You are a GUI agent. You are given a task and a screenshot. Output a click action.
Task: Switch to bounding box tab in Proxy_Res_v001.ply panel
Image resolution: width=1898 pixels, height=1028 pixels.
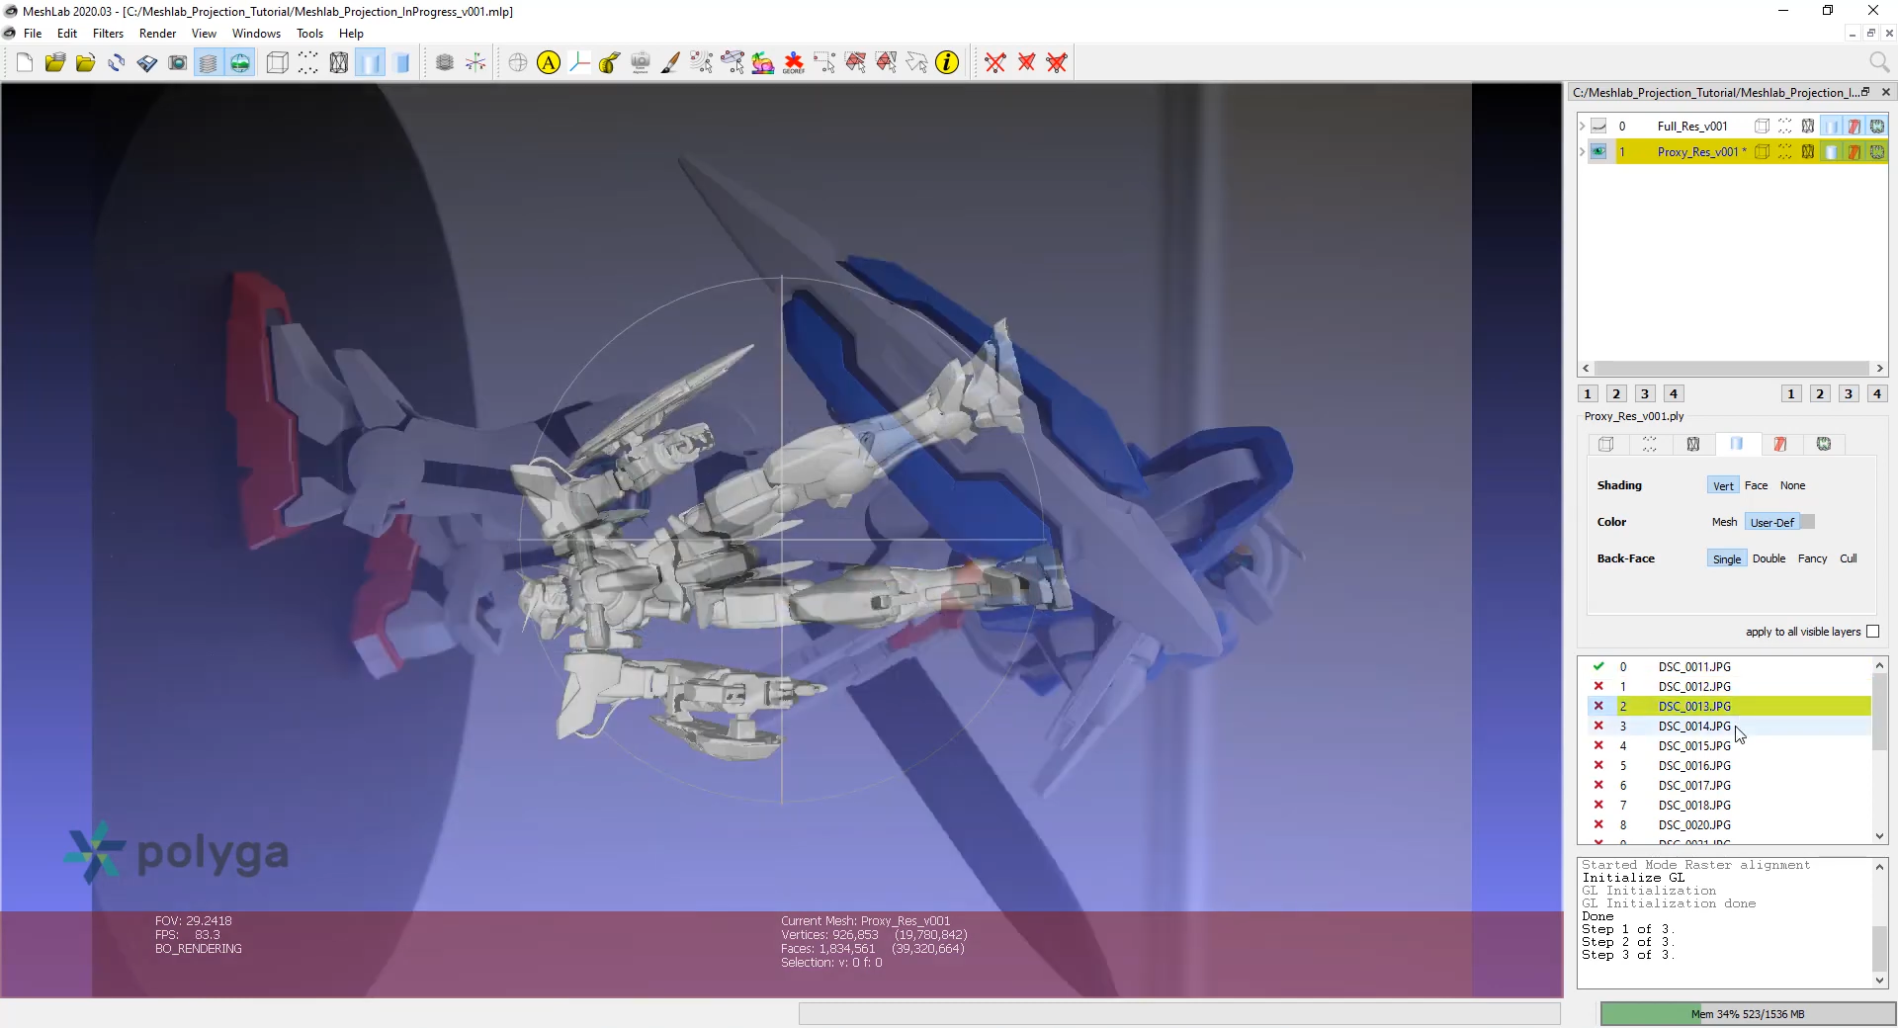coord(1606,444)
